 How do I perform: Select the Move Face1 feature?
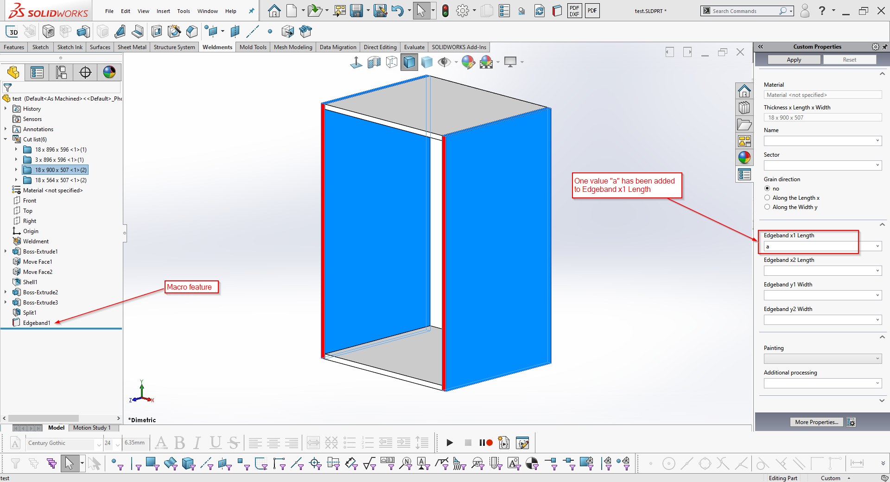pyautogui.click(x=38, y=262)
